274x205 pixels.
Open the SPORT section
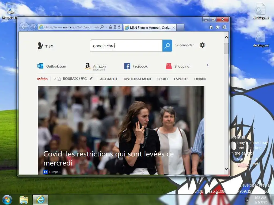162,79
